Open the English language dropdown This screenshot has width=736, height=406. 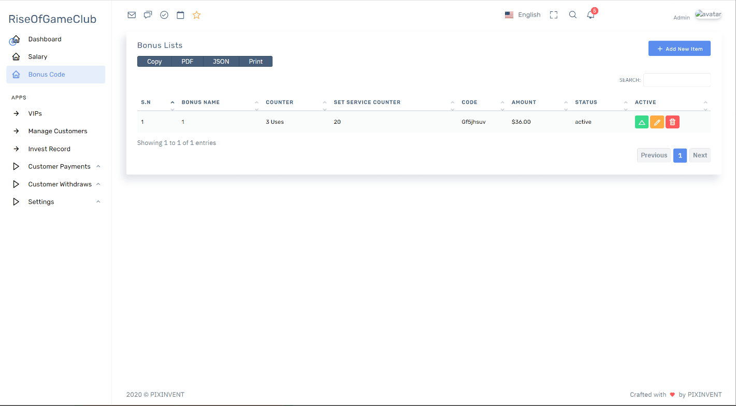[523, 15]
